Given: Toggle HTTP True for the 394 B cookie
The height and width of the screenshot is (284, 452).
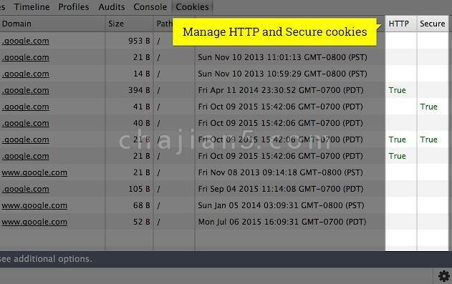Looking at the screenshot, I should pos(398,90).
